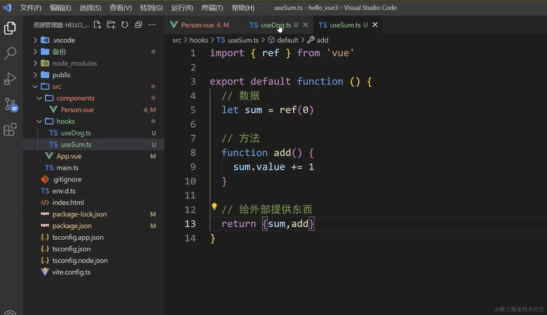
Task: Open the 文件(F) menu
Action: (31, 8)
